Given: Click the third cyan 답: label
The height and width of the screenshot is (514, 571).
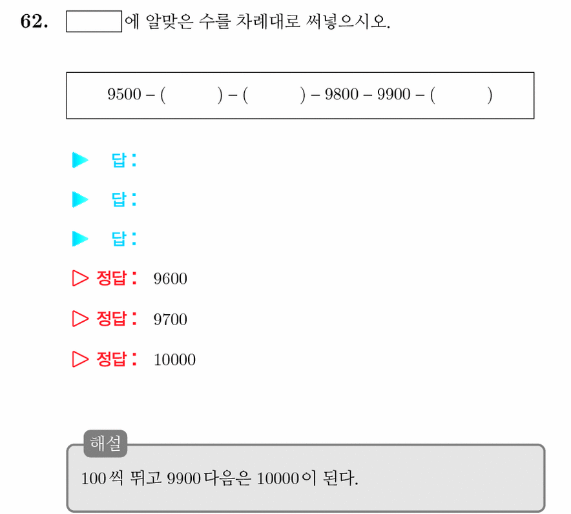Looking at the screenshot, I should point(124,239).
